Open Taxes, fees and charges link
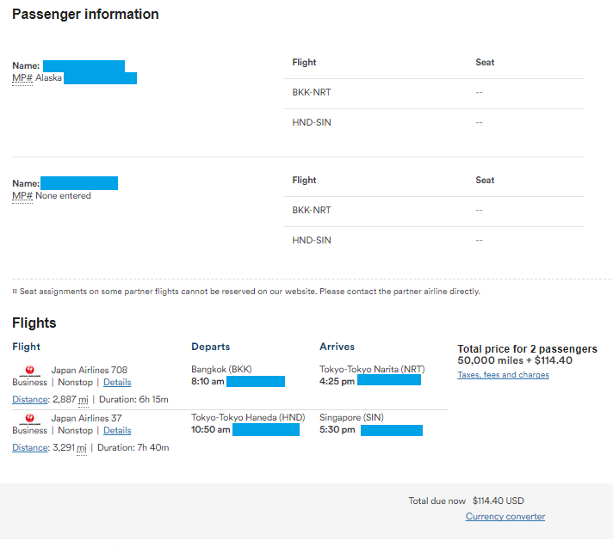 point(503,375)
